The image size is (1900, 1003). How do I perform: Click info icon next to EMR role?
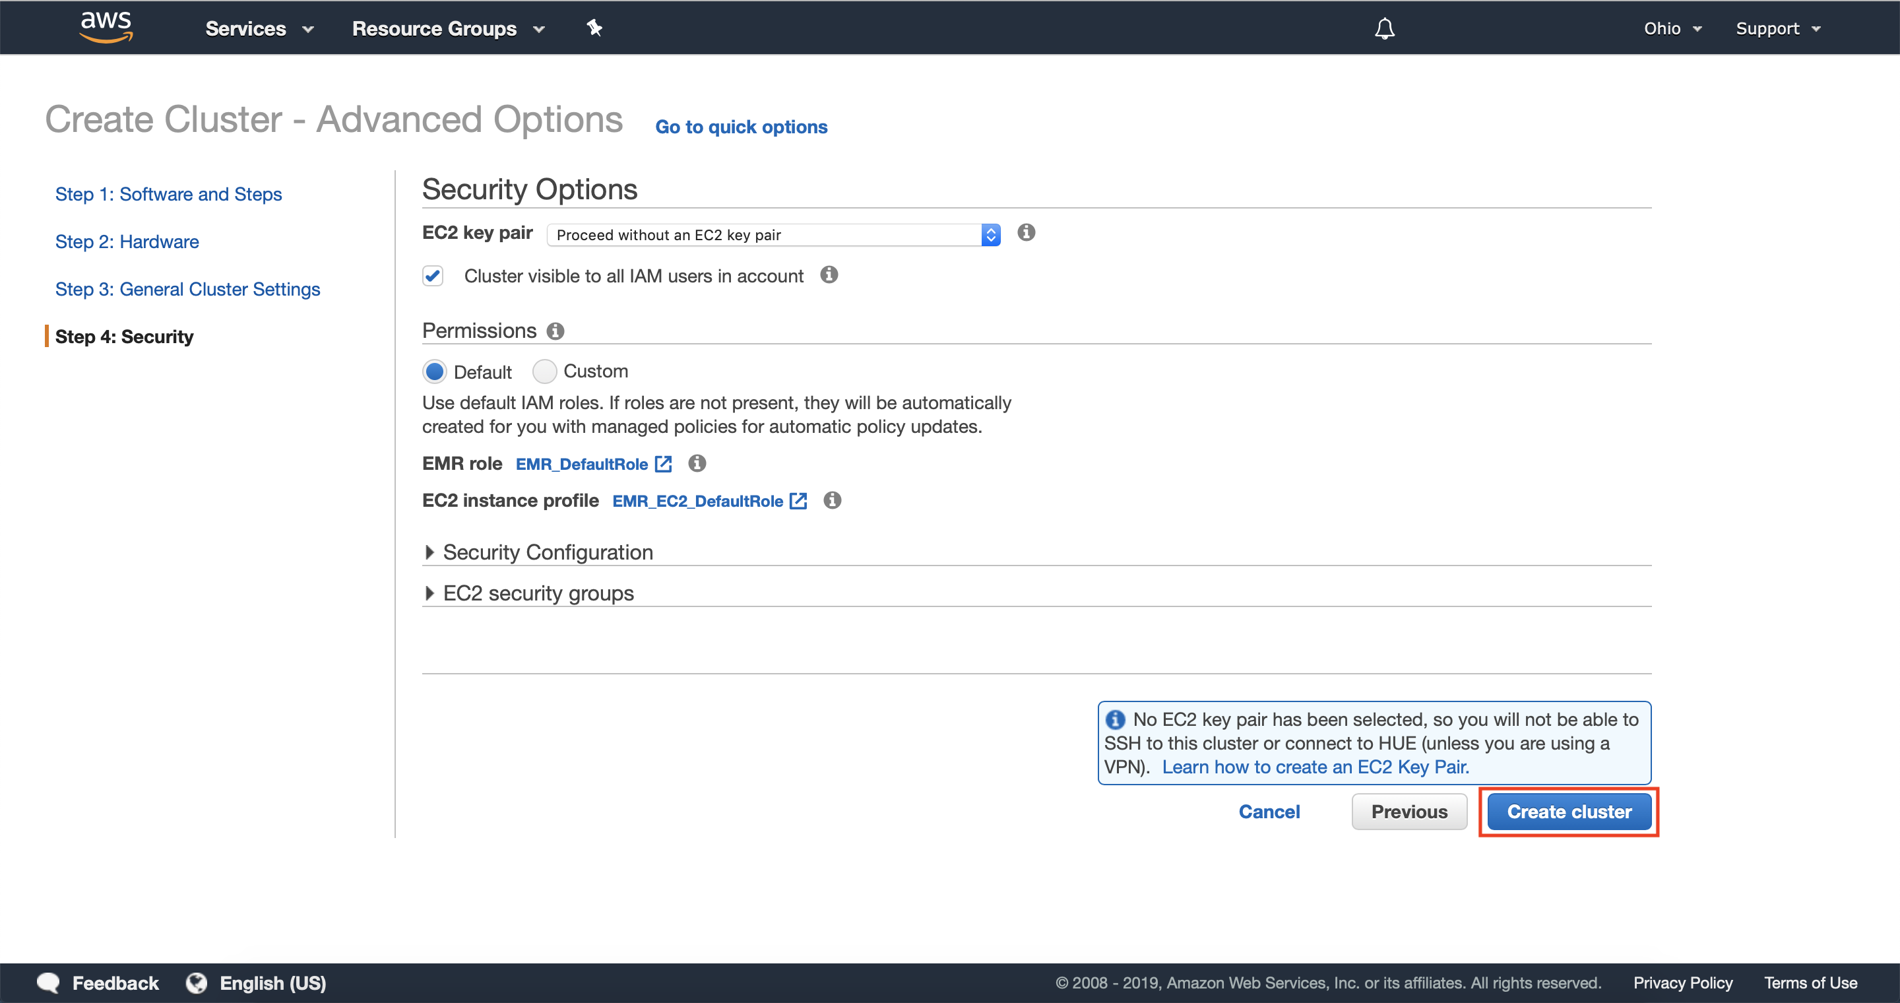[x=697, y=463]
